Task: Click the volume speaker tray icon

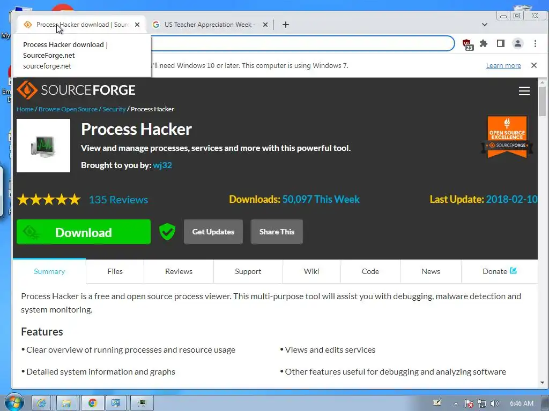Action: (494, 404)
